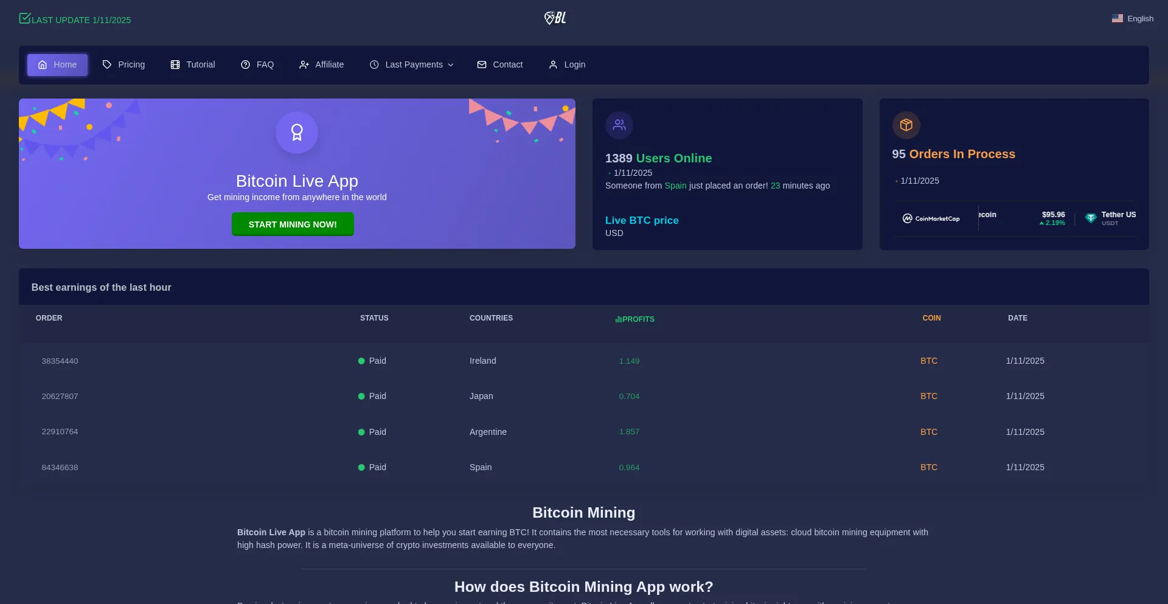Click the Last Update checkmark icon
Image resolution: width=1168 pixels, height=604 pixels.
point(25,18)
